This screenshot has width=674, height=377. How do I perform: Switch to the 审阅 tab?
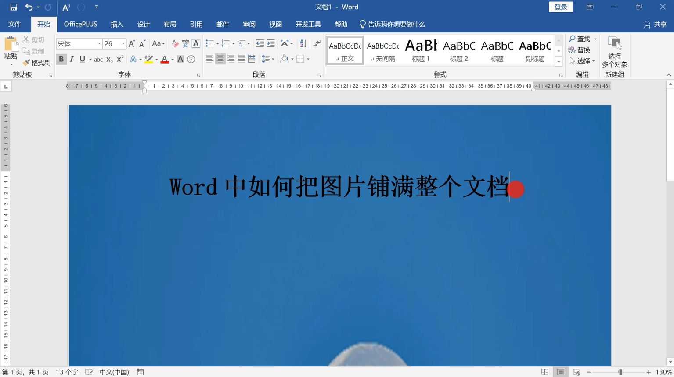[x=249, y=25]
